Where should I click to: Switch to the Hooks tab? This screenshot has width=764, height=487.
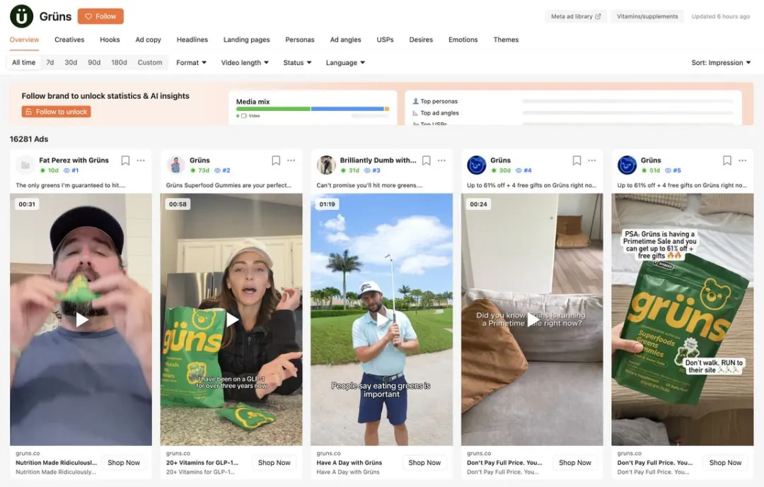(110, 40)
